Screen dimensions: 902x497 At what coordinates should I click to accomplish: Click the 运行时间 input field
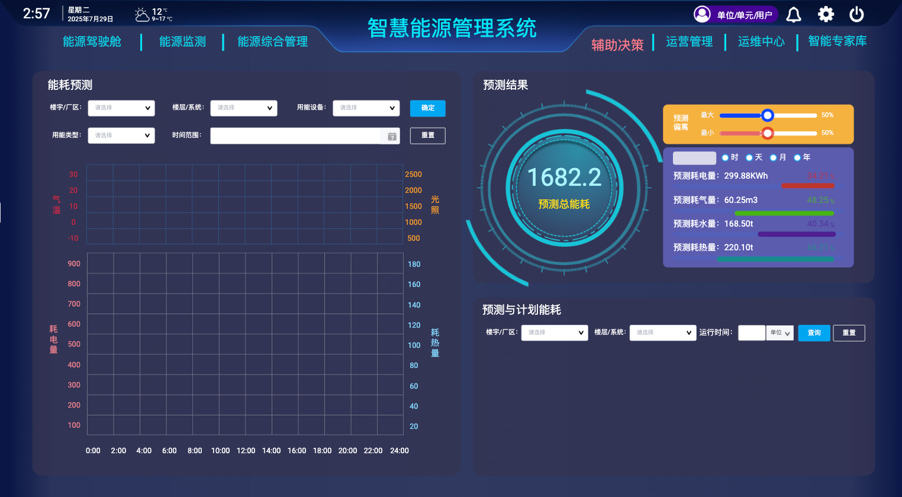(x=752, y=333)
